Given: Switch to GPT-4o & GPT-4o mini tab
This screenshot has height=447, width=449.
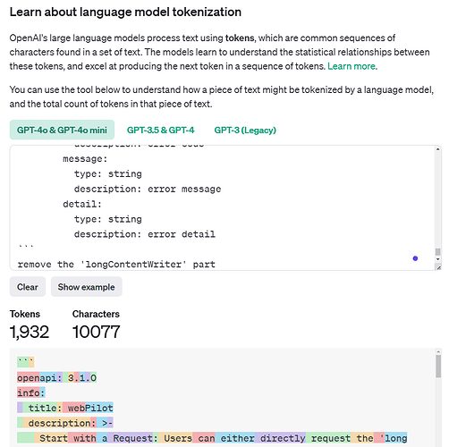Looking at the screenshot, I should pos(62,130).
